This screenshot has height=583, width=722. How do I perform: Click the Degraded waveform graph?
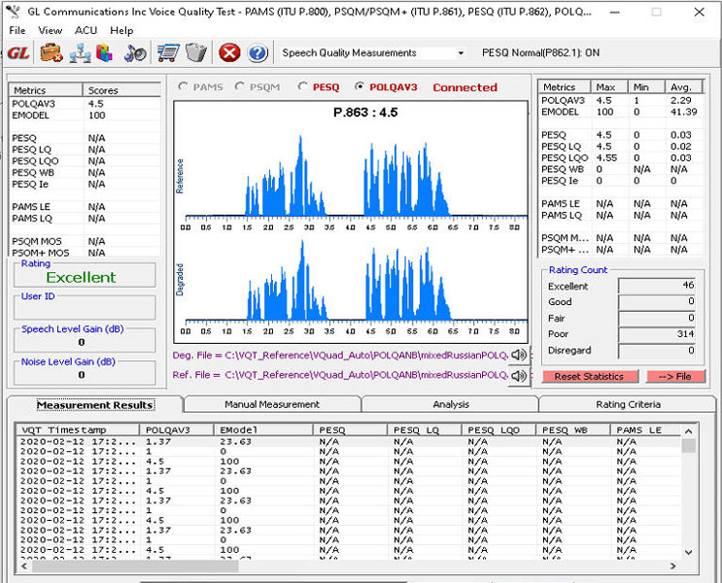(356, 281)
